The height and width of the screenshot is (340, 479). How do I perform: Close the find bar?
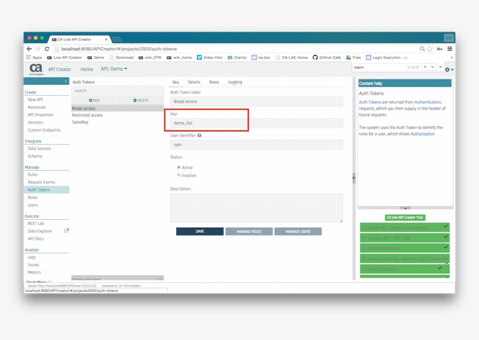[440, 67]
